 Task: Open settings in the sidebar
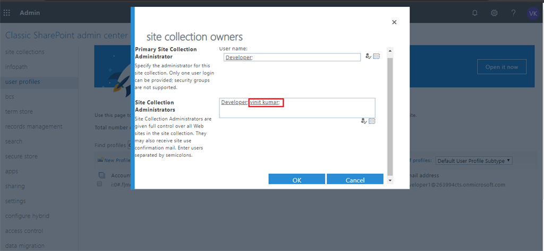pos(15,201)
